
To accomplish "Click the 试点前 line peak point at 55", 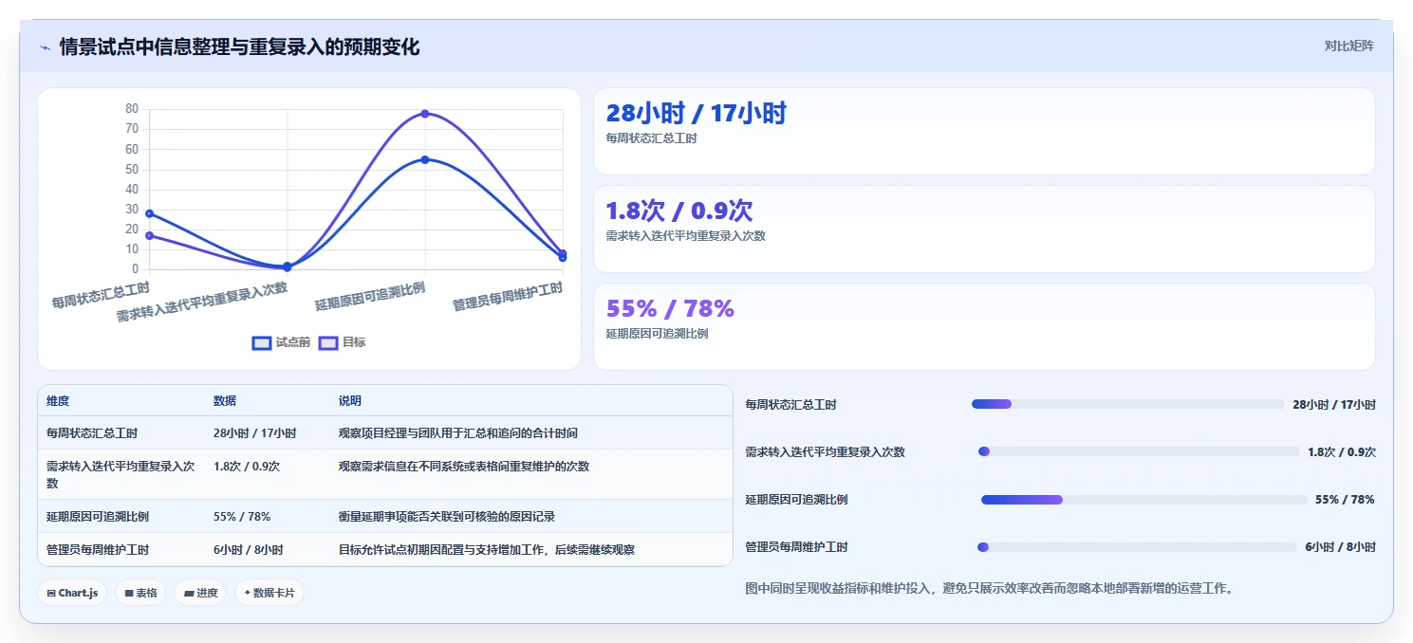I will click(425, 159).
